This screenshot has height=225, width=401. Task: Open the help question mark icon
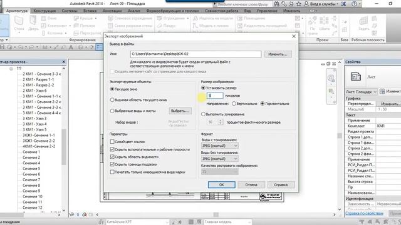click(x=354, y=4)
